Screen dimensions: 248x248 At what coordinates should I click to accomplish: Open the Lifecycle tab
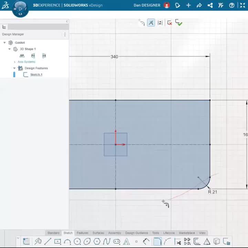169,233
